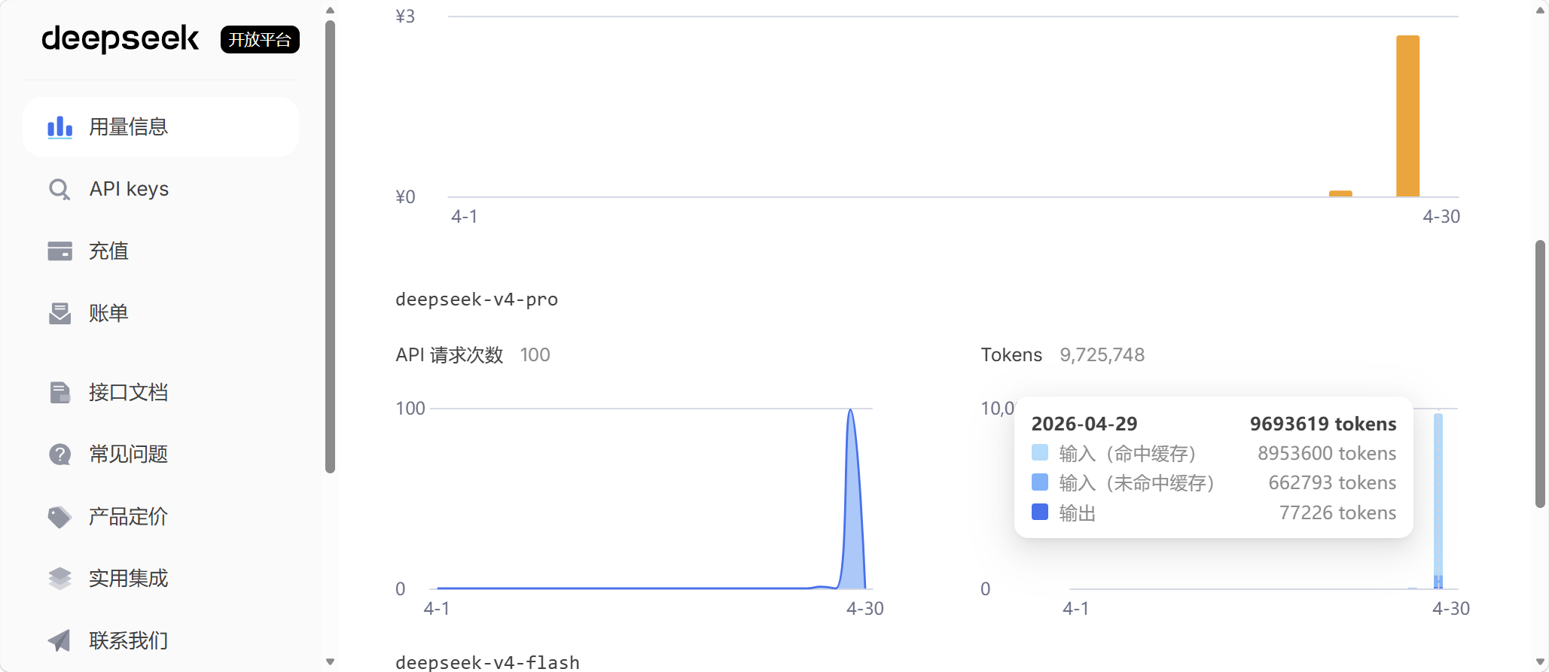Click the 662793 tokens value

(1332, 482)
